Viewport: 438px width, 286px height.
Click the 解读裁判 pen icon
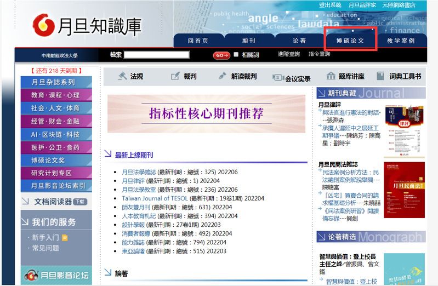pyautogui.click(x=222, y=77)
